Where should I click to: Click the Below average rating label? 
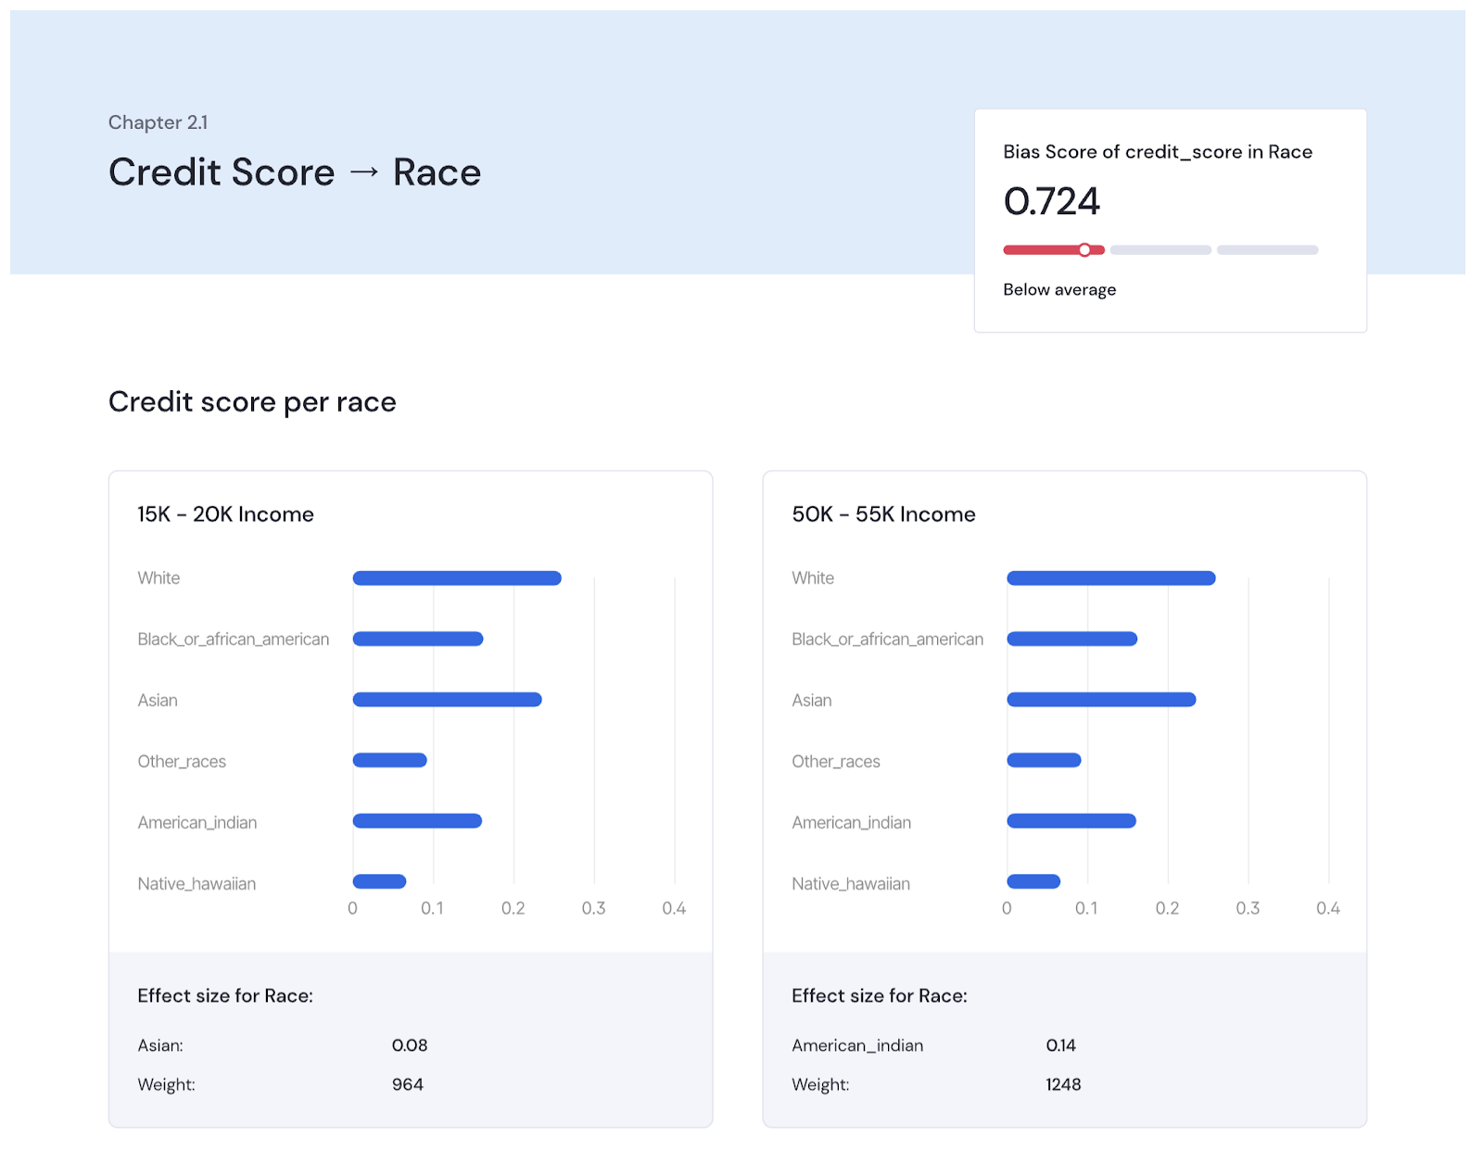click(1058, 289)
